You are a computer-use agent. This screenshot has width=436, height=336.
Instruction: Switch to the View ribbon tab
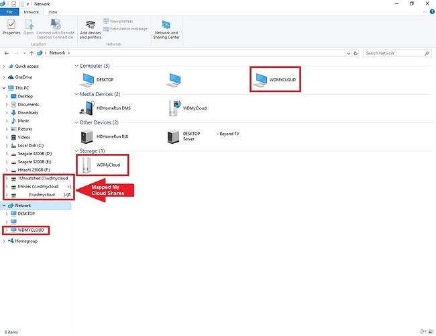[x=53, y=12]
